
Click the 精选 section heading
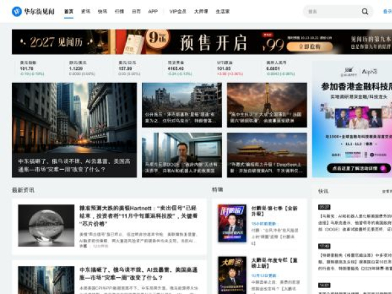(x=218, y=189)
